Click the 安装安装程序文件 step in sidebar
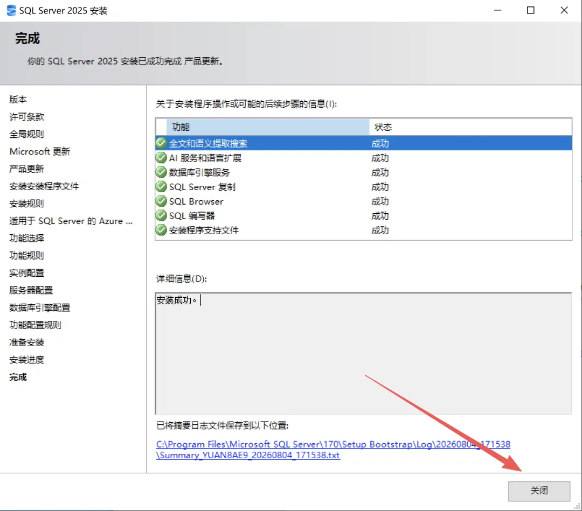The width and height of the screenshot is (582, 511). click(x=44, y=186)
